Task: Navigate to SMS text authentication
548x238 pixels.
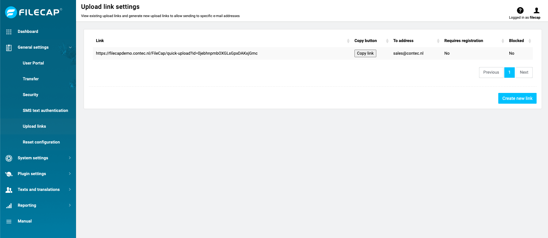Action: [x=45, y=110]
